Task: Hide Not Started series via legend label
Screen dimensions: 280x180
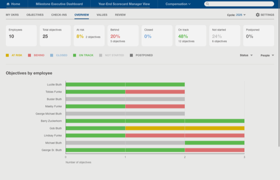Action: coord(114,55)
